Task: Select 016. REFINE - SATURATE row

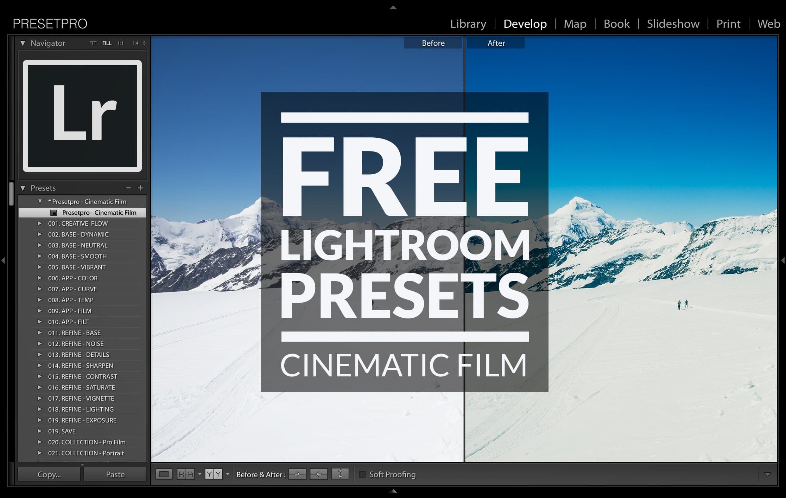Action: click(82, 387)
